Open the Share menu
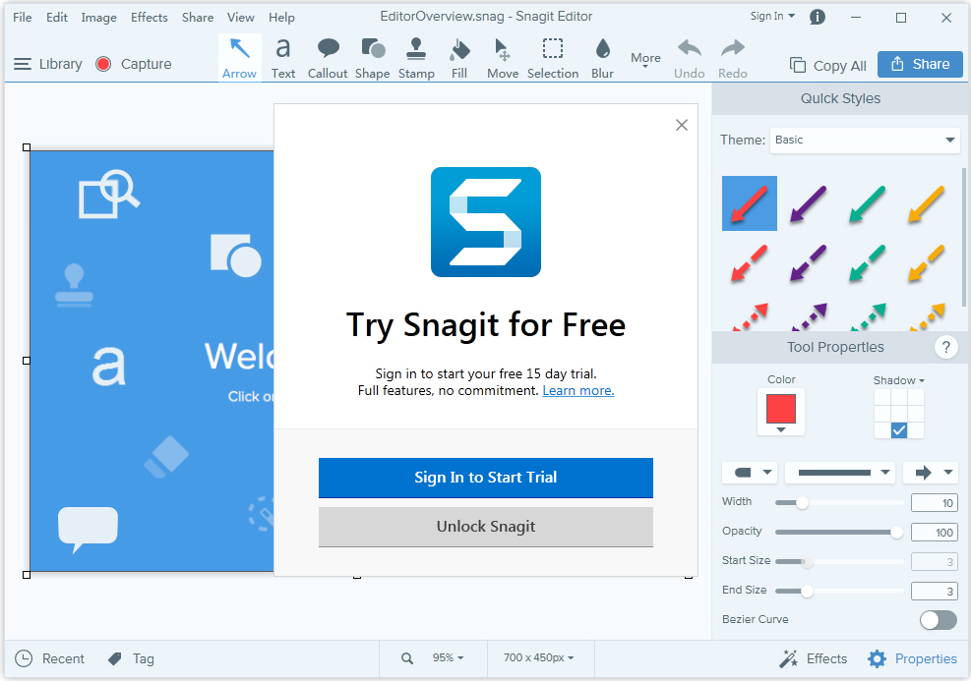Screen dimensions: 971x681 pos(198,18)
